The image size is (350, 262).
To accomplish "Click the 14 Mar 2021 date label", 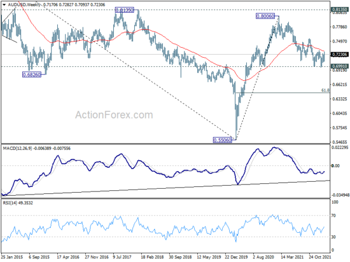I will tap(292, 257).
